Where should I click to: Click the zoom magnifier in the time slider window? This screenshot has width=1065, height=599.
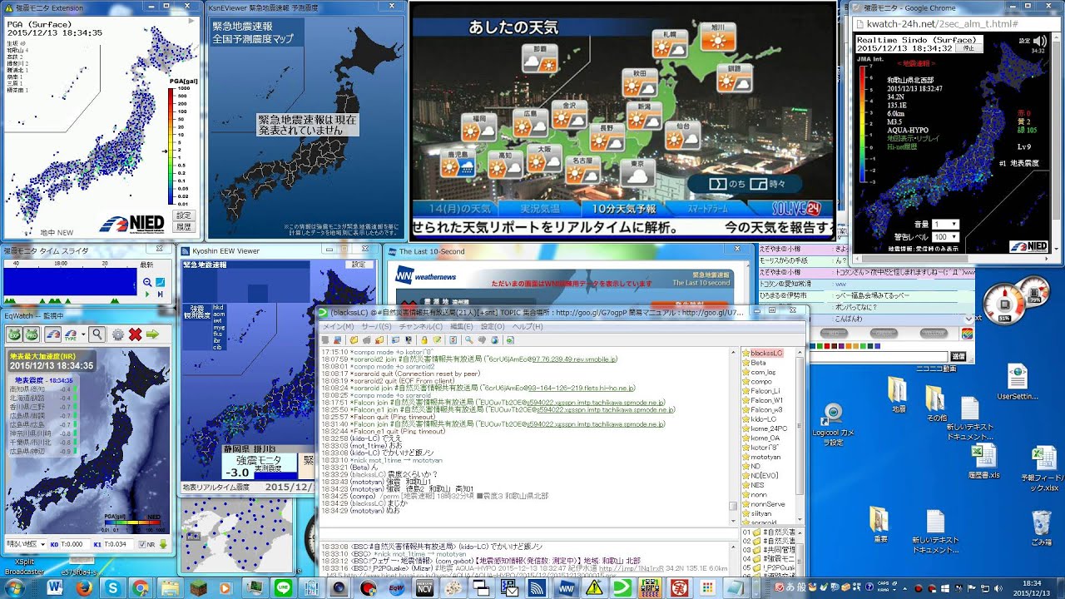[x=147, y=283]
